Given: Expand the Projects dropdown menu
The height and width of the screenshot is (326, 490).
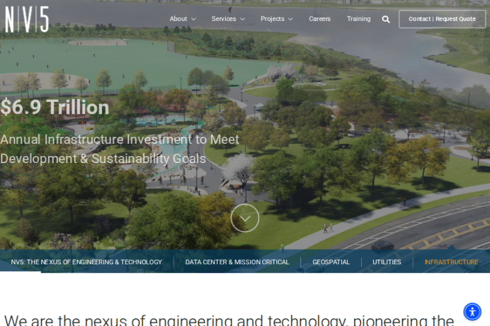Looking at the screenshot, I should 276,19.
